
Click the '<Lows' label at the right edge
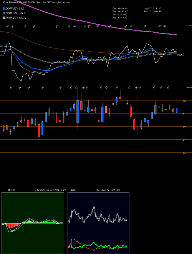click(189, 87)
